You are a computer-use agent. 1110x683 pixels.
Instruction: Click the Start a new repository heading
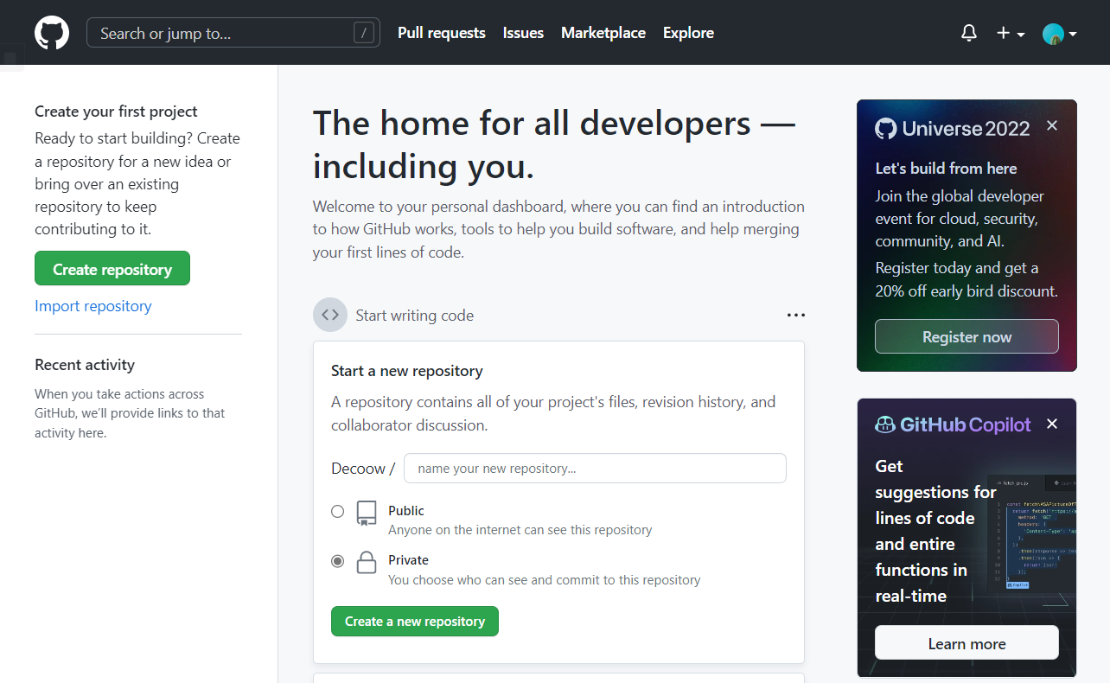point(407,371)
